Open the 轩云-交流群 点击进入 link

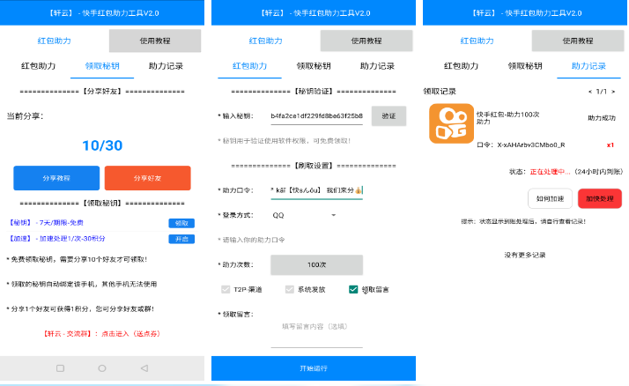[102, 333]
